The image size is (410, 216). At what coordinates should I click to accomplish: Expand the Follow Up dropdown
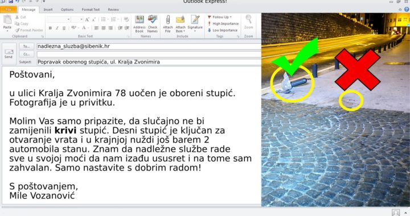(220, 17)
